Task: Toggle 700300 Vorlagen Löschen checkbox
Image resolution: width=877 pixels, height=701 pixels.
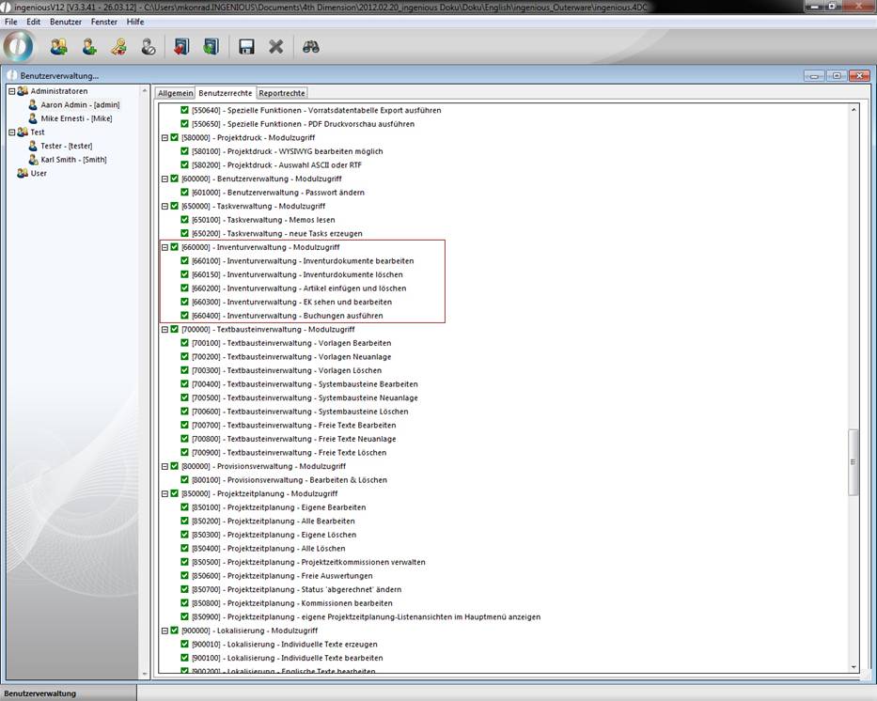Action: coord(185,370)
